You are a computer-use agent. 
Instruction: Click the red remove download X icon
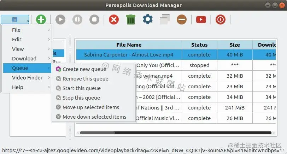click(114, 19)
